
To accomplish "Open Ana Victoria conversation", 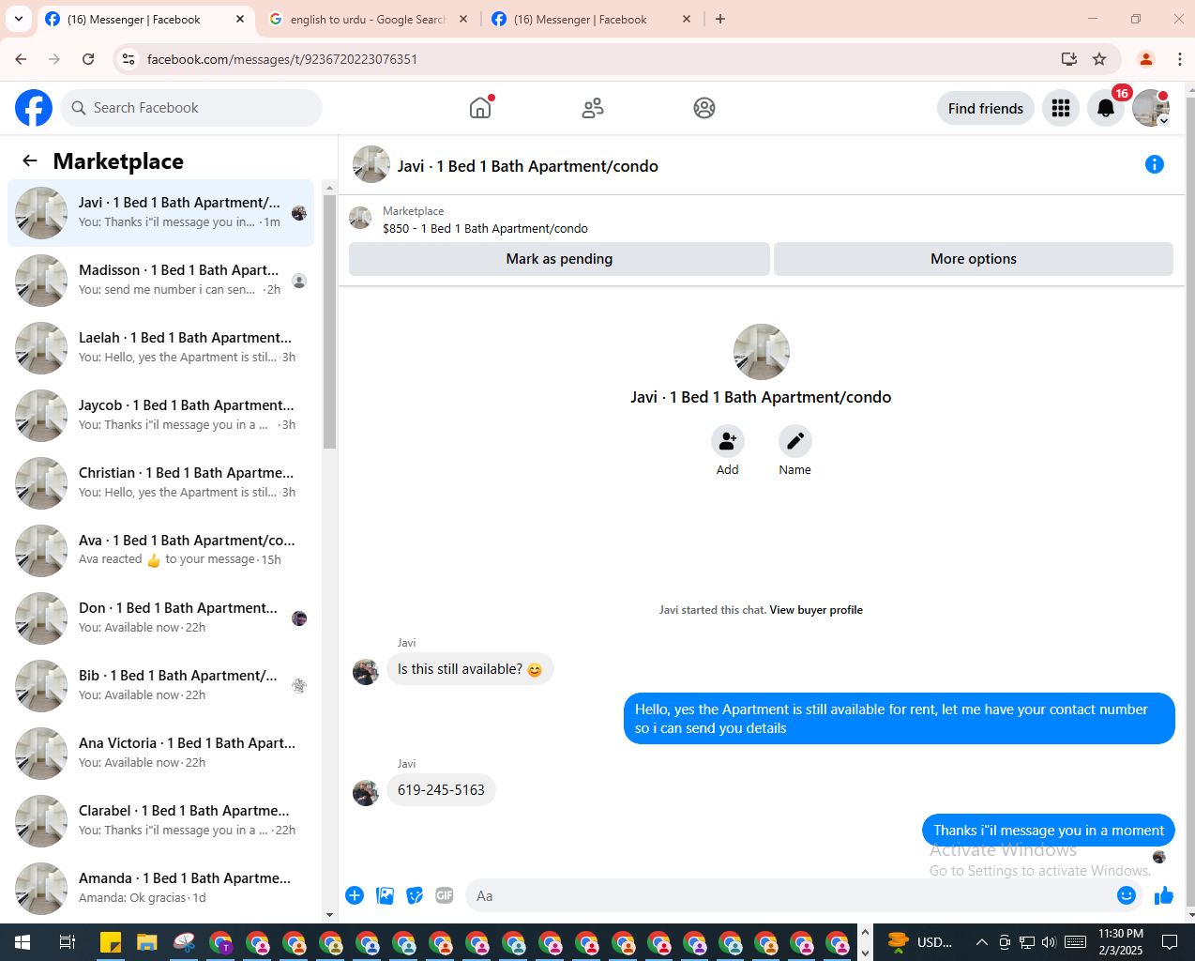I will pos(161,754).
